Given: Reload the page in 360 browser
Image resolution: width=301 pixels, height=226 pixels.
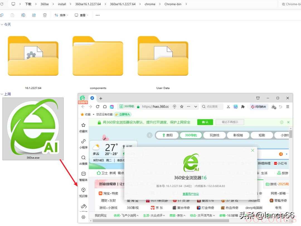Looking at the screenshot, I should (x=98, y=106).
